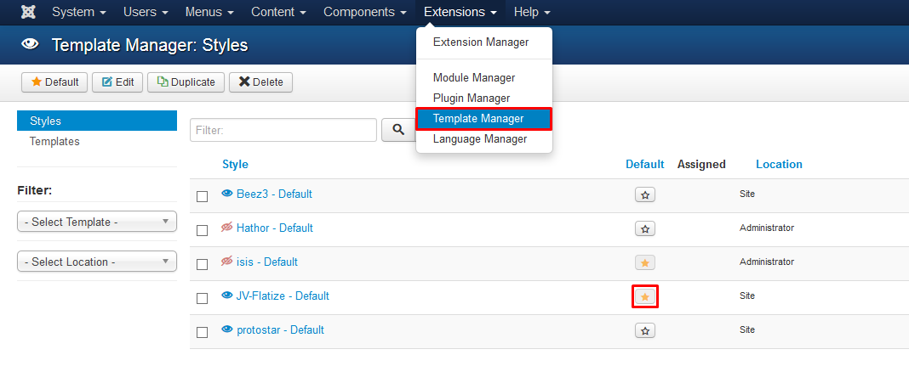Preview Beez3 template via eye icon
The height and width of the screenshot is (366, 909).
227,194
